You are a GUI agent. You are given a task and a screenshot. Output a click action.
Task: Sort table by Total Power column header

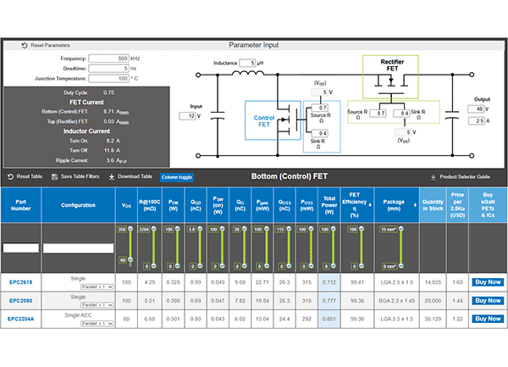coord(327,205)
